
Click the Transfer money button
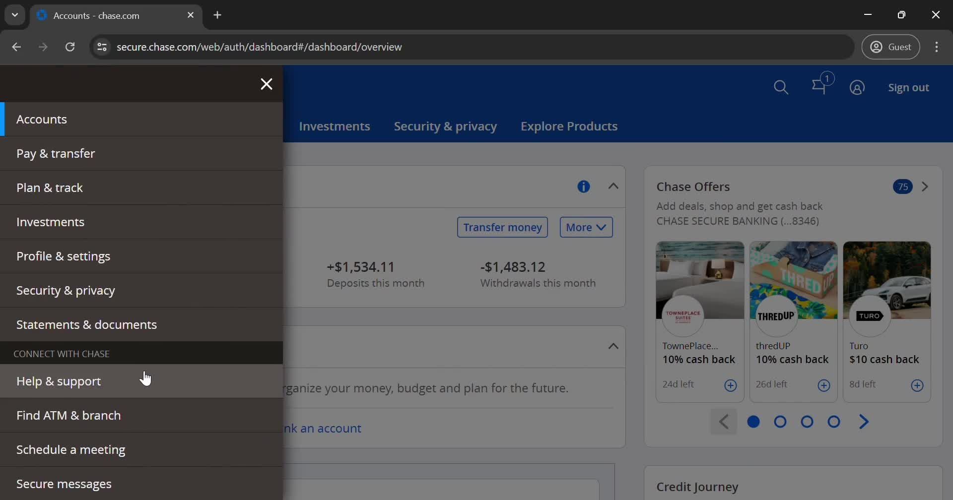[502, 227]
